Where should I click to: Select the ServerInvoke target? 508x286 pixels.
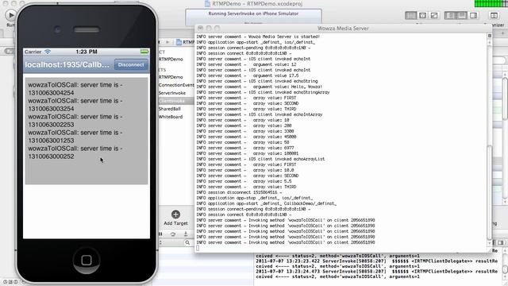click(172, 93)
